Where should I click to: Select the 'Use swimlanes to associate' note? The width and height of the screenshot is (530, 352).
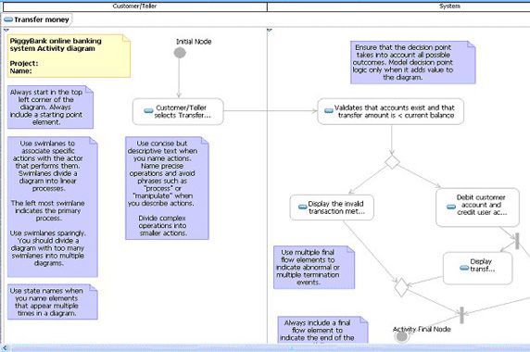(53, 207)
